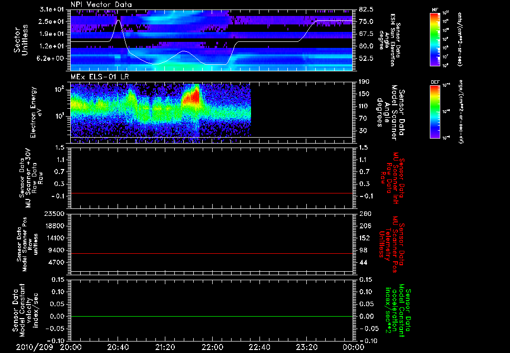510x353 pixels.
Task: Click the 22:40 time axis label
Action: coord(259,347)
